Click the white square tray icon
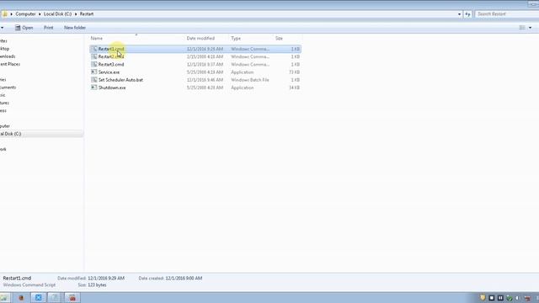539x303 pixels. tap(492, 298)
